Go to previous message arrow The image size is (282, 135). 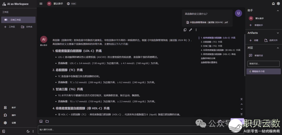pyautogui.click(x=242, y=104)
